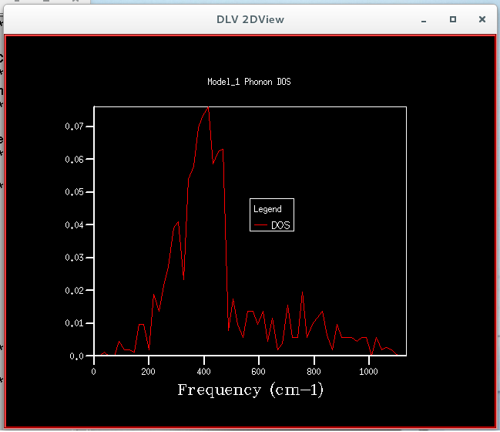Click the 0.07 y-axis tick label
Image resolution: width=500 pixels, height=432 pixels.
click(74, 127)
